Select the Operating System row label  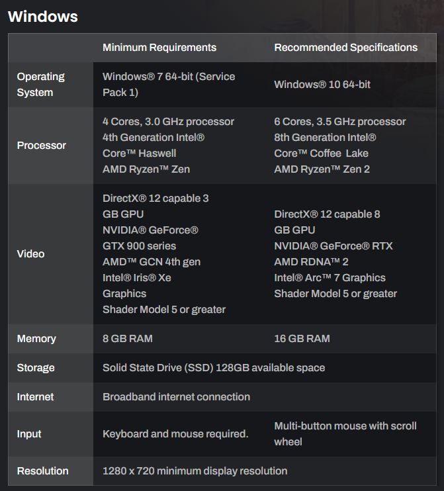[40, 85]
